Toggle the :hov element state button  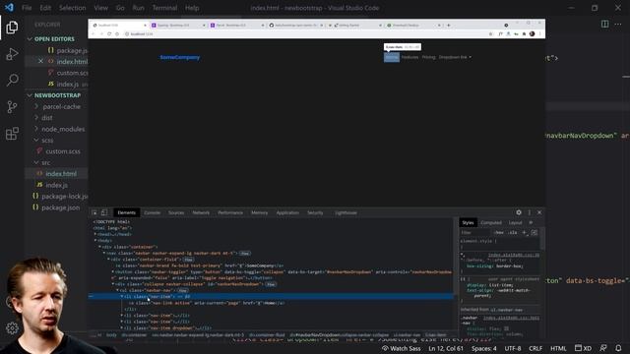(x=499, y=232)
